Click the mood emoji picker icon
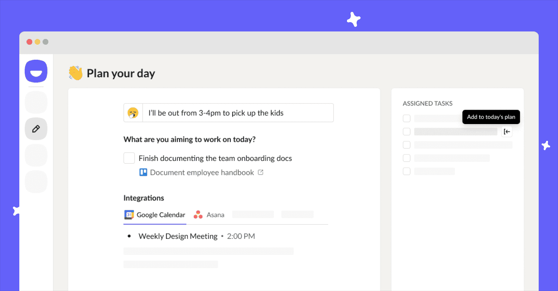 pos(133,113)
